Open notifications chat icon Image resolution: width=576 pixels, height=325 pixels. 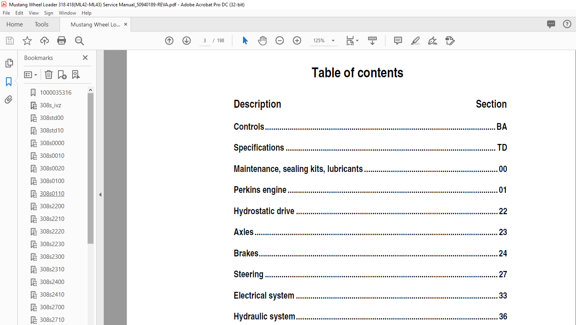point(551,24)
